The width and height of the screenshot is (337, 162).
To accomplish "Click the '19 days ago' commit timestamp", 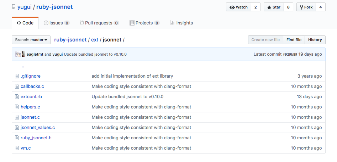I will coord(310,54).
